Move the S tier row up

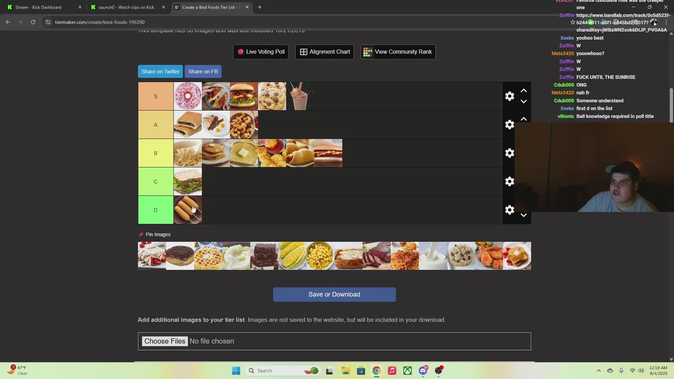(x=523, y=91)
